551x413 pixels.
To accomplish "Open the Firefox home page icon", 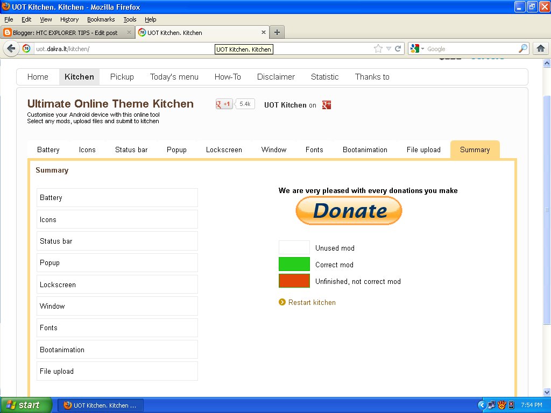I will click(540, 48).
